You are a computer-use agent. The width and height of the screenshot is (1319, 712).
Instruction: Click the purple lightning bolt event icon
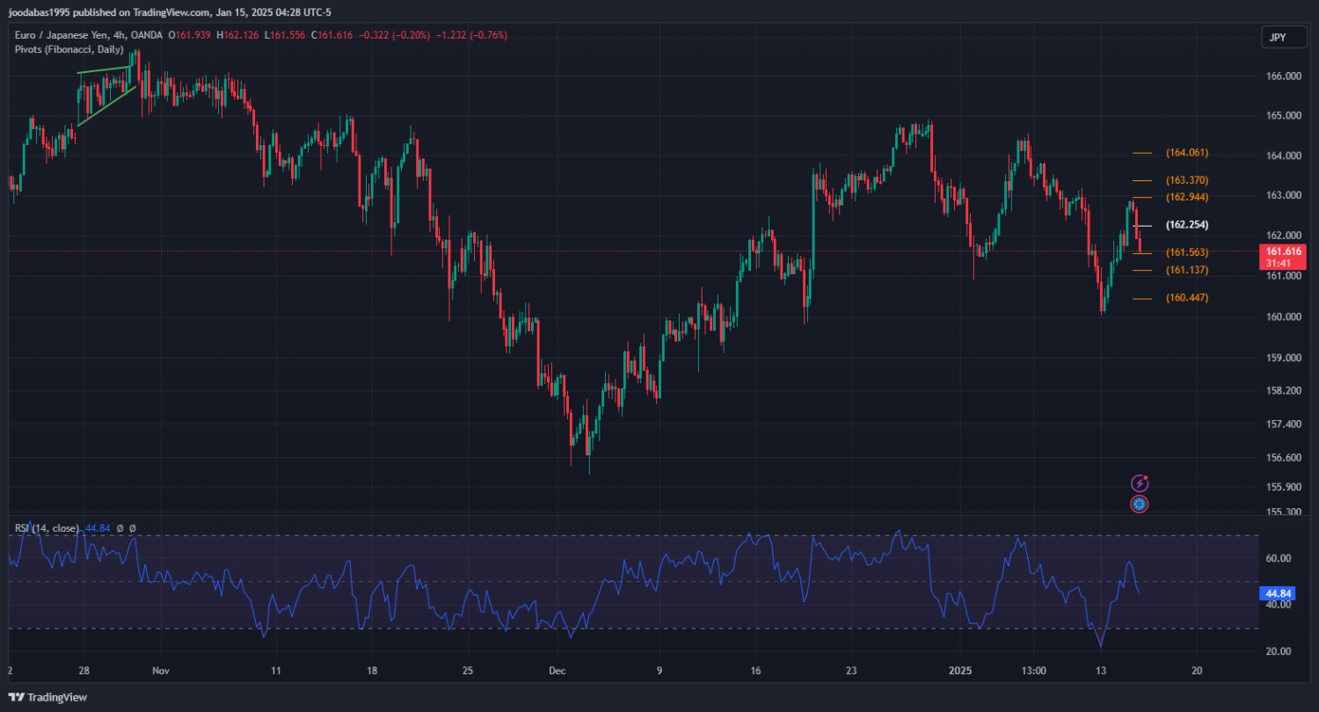tap(1140, 483)
